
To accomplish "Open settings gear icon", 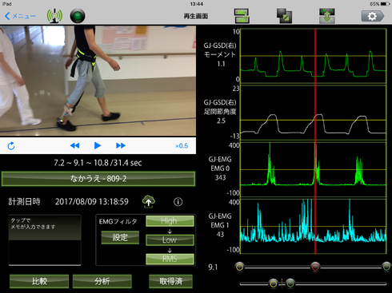I will click(x=373, y=16).
